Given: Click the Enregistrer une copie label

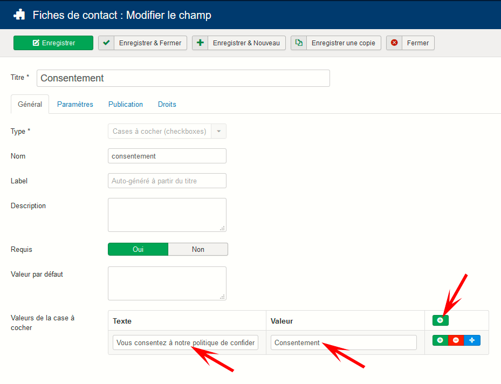Looking at the screenshot, I should [344, 43].
